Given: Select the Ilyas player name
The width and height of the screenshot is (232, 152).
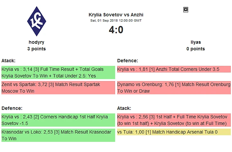Looking at the screenshot, I should (x=196, y=42).
